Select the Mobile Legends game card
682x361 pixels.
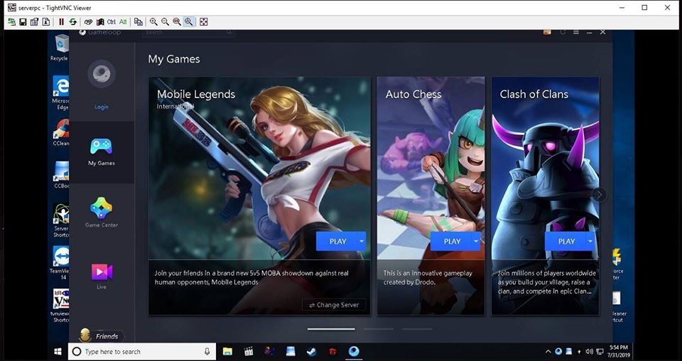point(260,195)
